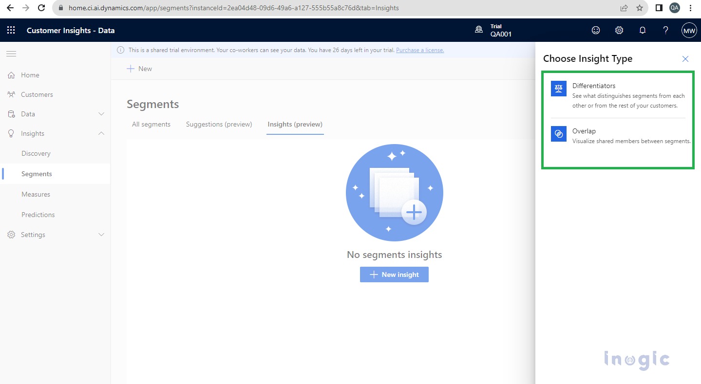Open the Chrome three-dot menu

(691, 8)
